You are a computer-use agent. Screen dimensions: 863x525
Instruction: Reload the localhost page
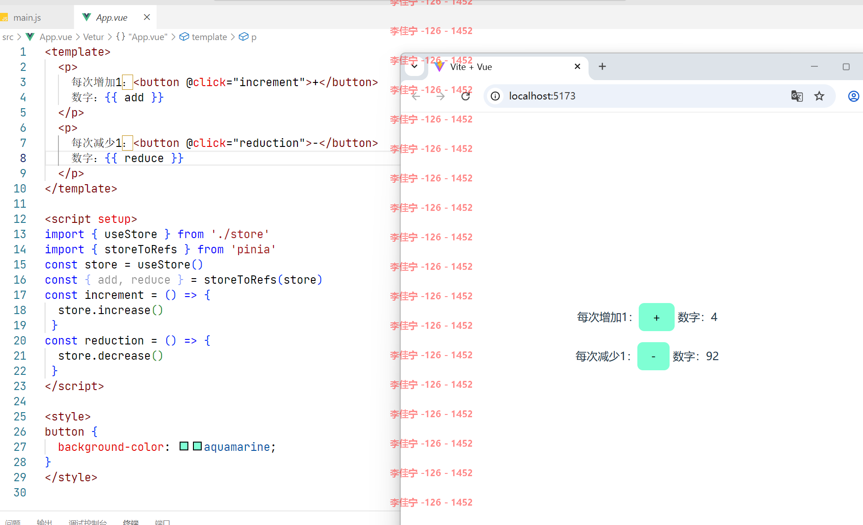coord(466,96)
